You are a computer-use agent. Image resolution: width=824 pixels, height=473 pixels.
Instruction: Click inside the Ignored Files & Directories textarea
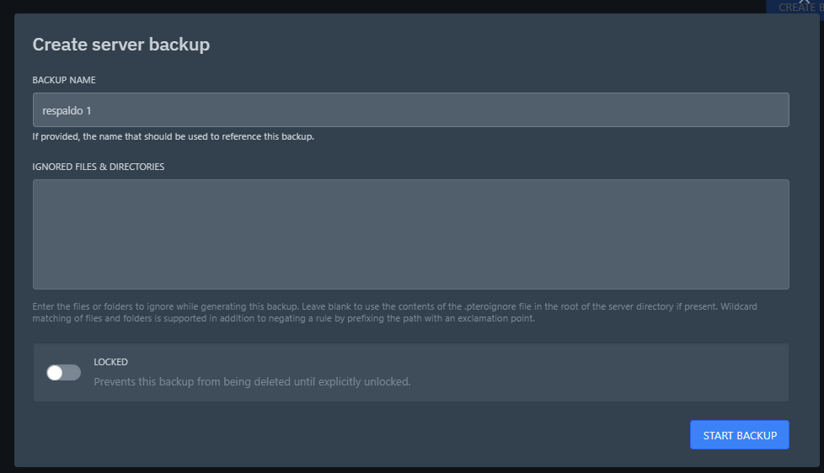pyautogui.click(x=410, y=234)
